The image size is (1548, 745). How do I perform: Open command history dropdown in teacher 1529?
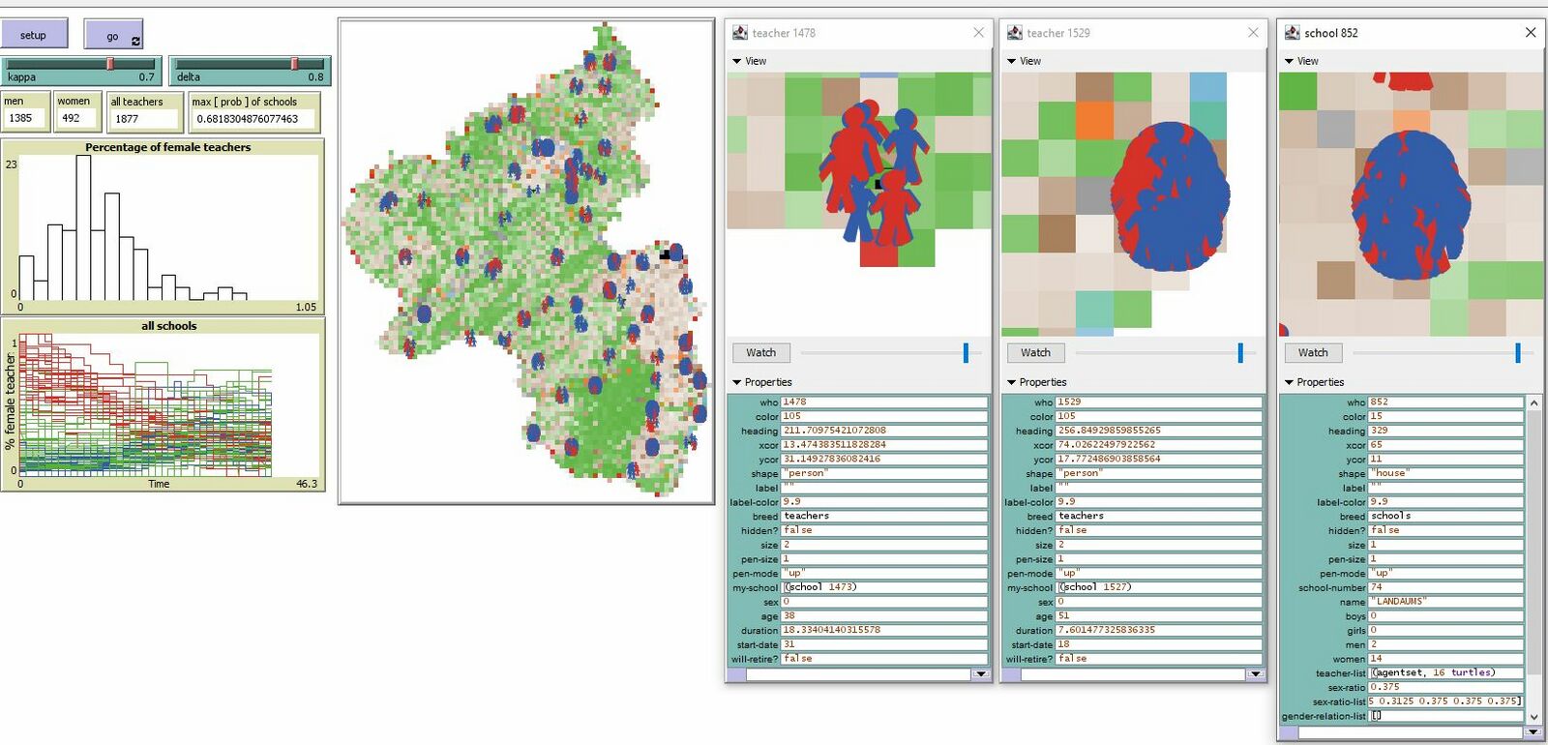1255,674
